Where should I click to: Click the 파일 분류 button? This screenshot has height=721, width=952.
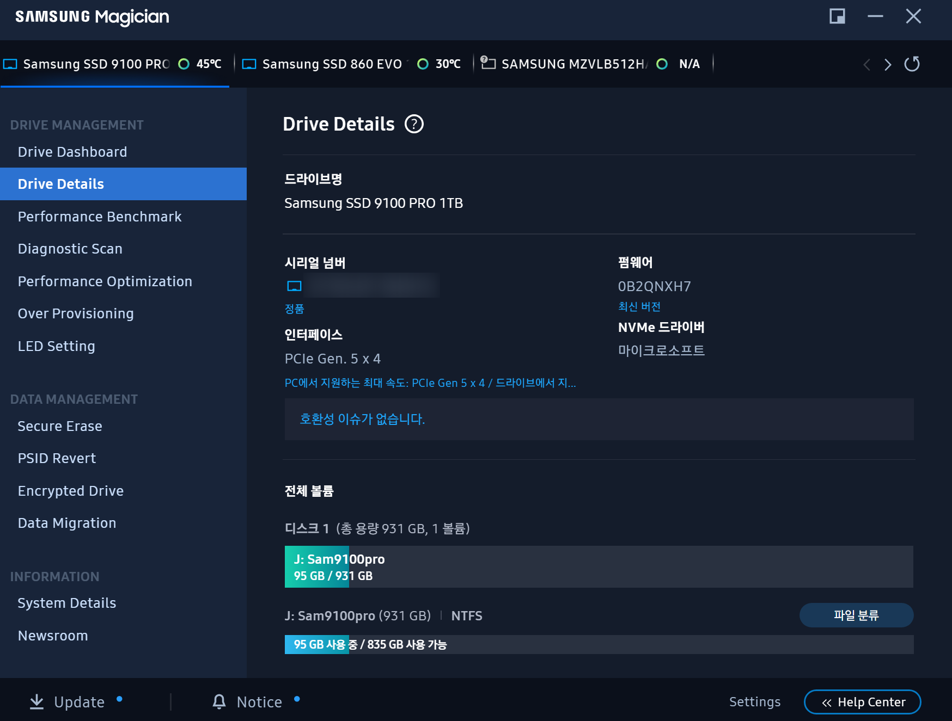pos(856,615)
